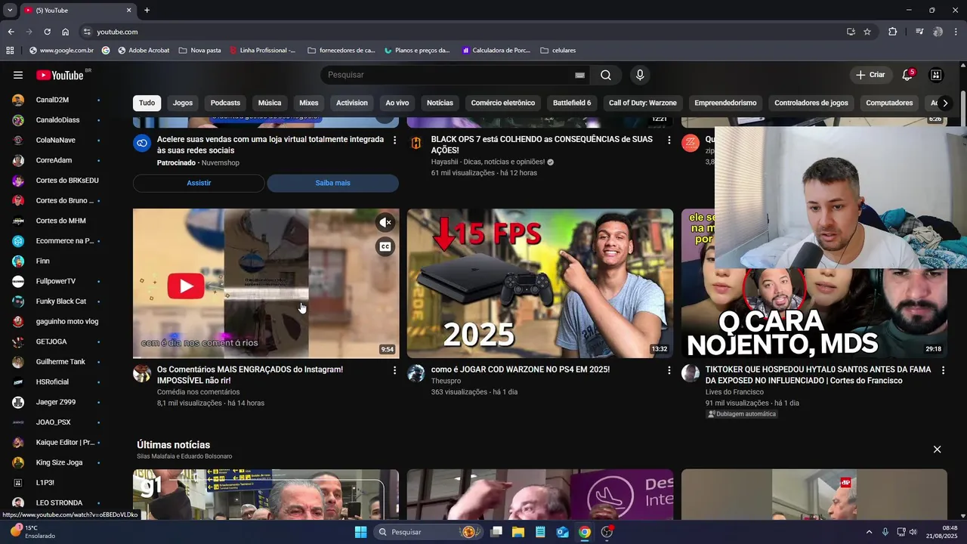Click Comédia nos comentários channel avatar
This screenshot has width=967, height=544.
tap(142, 373)
